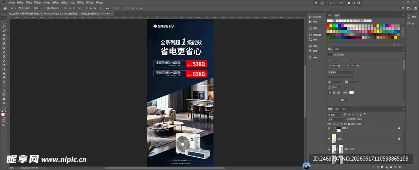Open layer filter type dropdown
419x170 pixels.
click(334, 114)
